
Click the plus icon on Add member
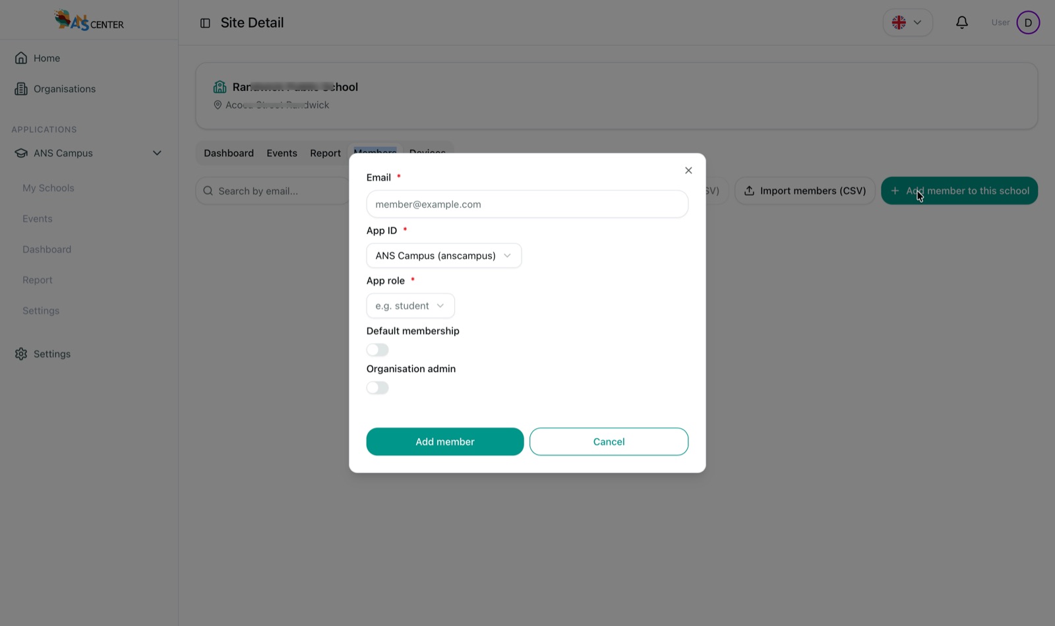click(x=895, y=191)
